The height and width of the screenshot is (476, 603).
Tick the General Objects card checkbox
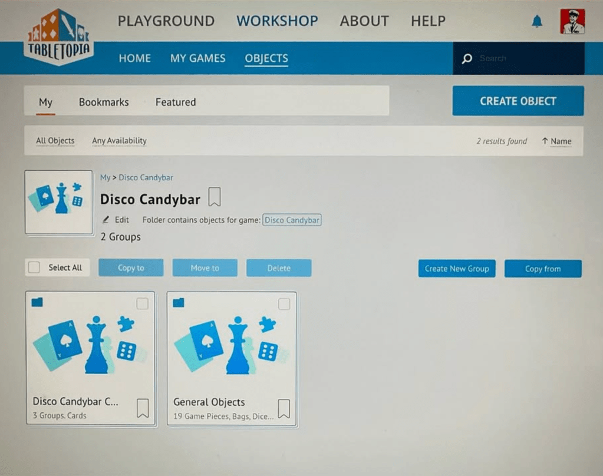point(284,304)
